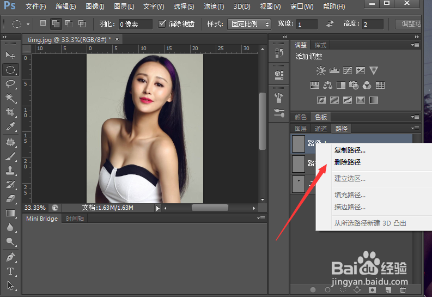Select the Eraser tool
Viewport: 432px width, 297px height.
coord(10,198)
